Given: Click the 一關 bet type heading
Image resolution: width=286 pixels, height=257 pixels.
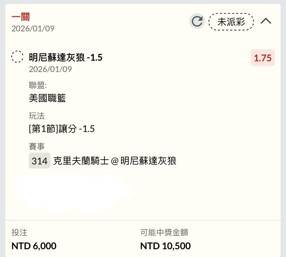Looking at the screenshot, I should coord(21,17).
